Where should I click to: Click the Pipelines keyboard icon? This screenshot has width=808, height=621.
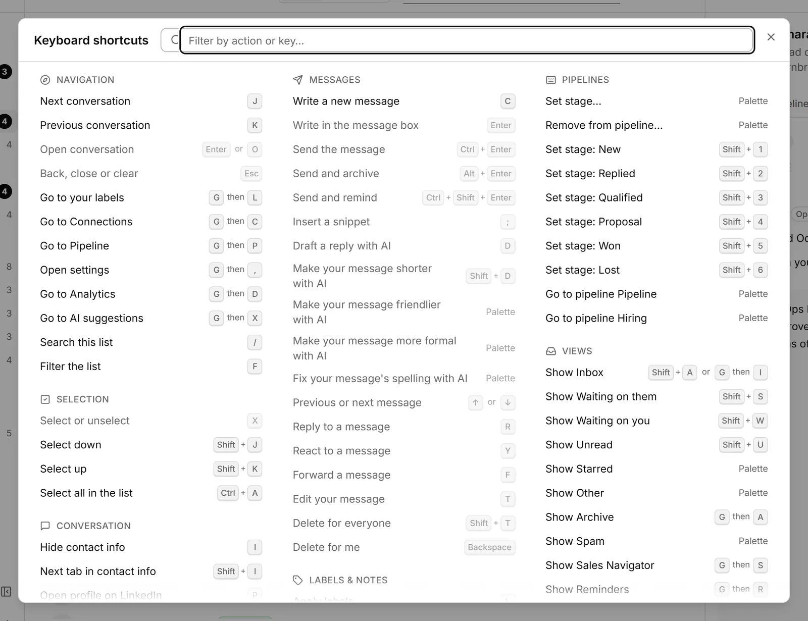pyautogui.click(x=551, y=80)
